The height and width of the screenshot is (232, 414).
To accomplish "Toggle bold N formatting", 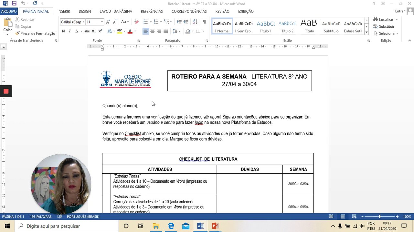I will pyautogui.click(x=63, y=31).
